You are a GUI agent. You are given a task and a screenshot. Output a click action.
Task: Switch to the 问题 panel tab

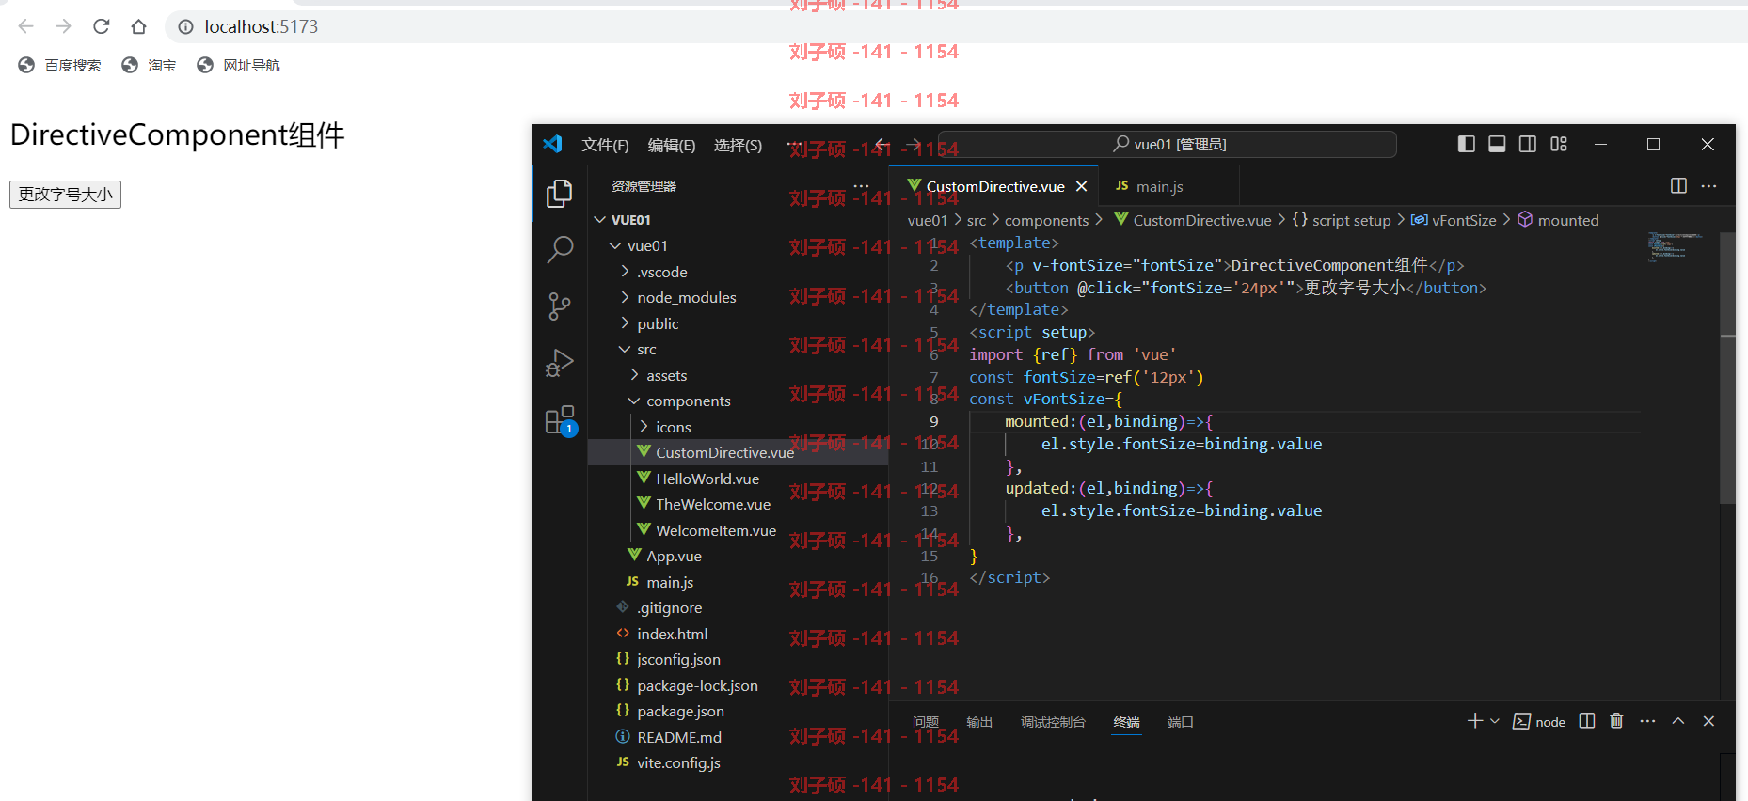tap(926, 722)
